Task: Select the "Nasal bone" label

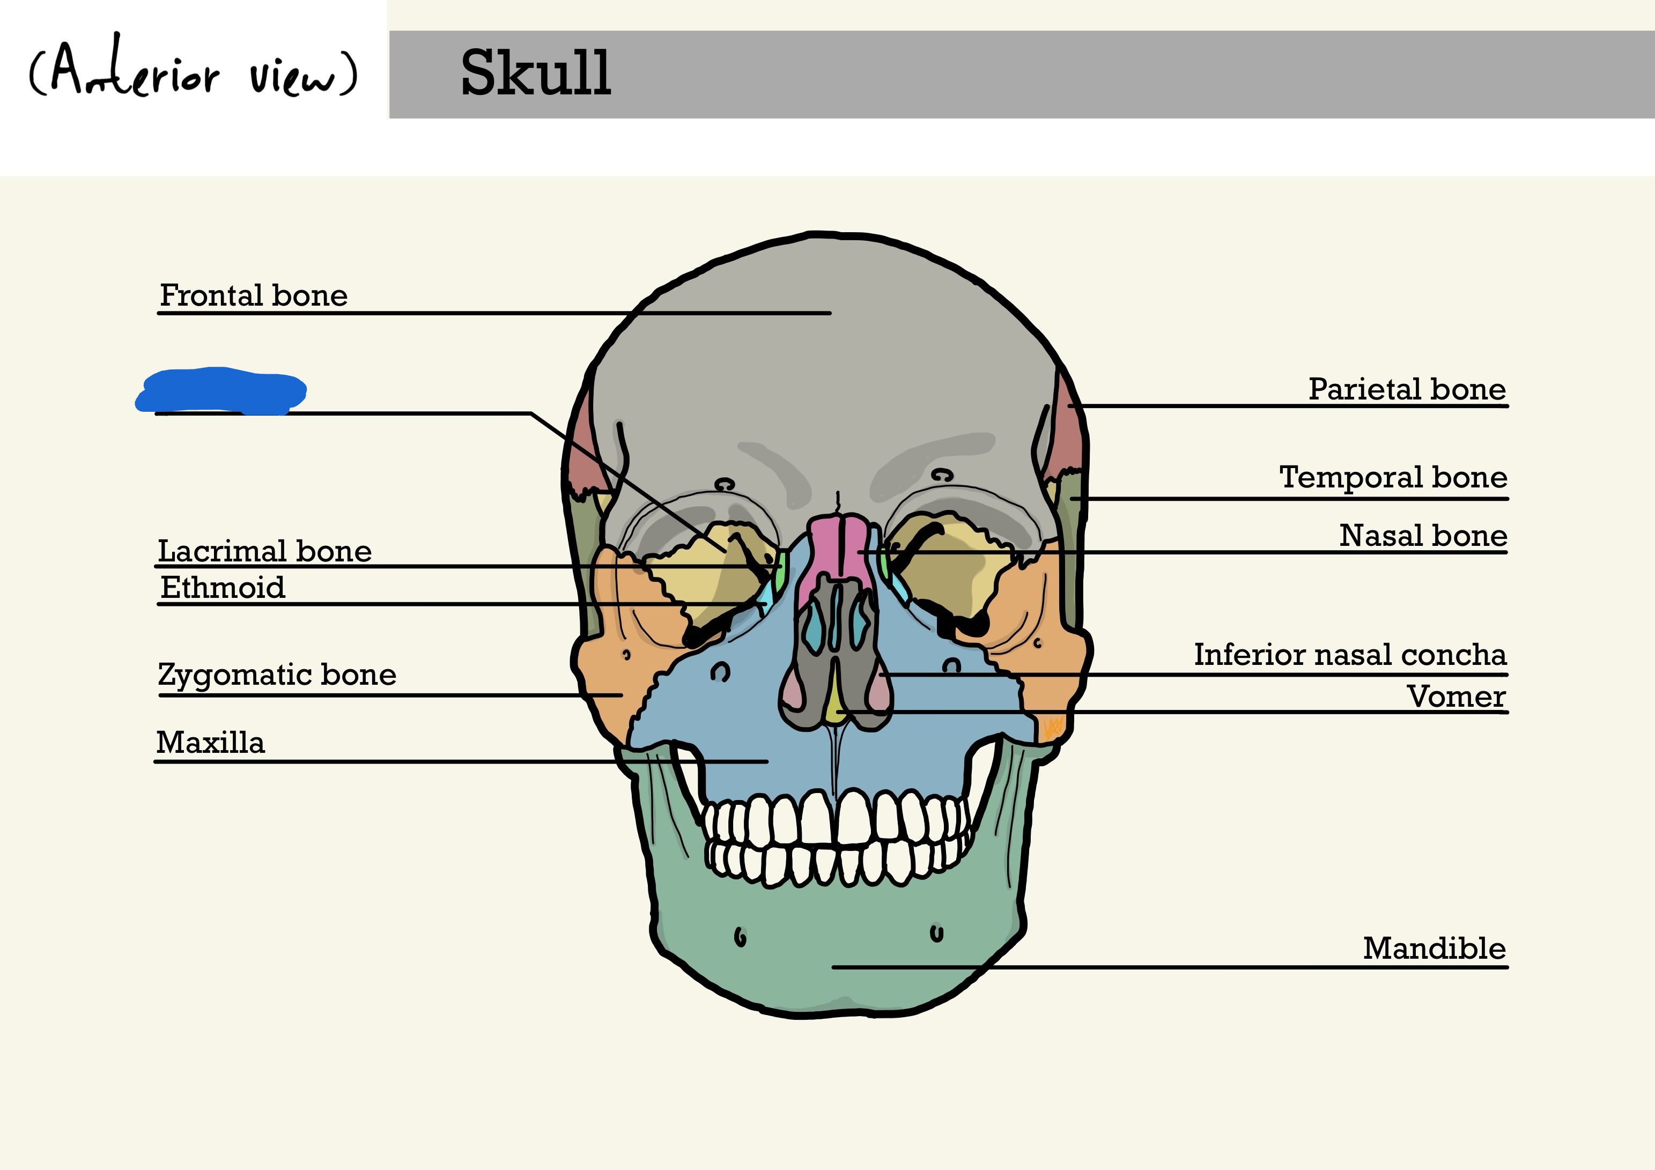Action: coord(1423,536)
